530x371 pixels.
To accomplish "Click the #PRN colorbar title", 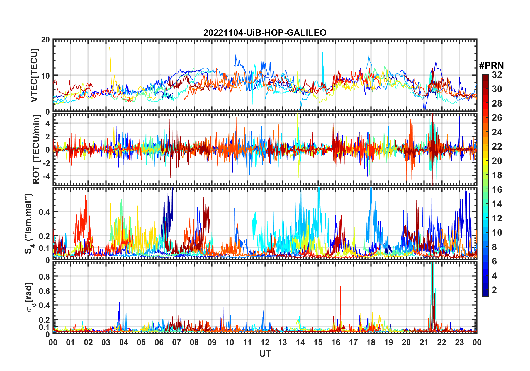I will (x=492, y=66).
